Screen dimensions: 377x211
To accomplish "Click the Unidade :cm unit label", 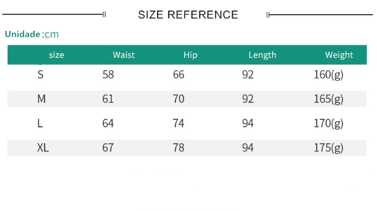I will point(32,34).
